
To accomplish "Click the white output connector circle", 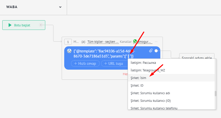I will [156, 51].
